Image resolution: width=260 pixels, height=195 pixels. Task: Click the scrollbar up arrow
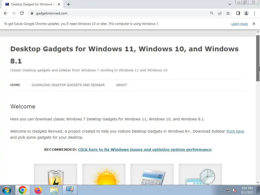[x=258, y=32]
